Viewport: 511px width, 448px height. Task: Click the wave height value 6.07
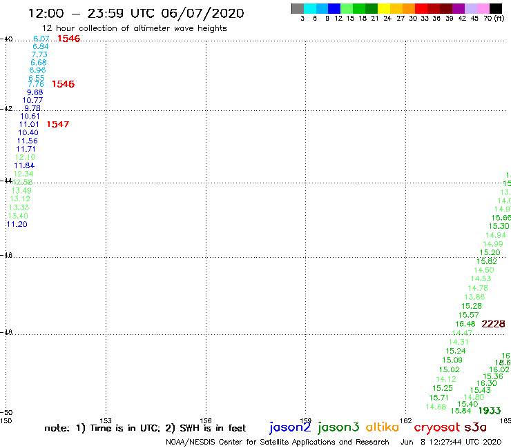click(41, 39)
